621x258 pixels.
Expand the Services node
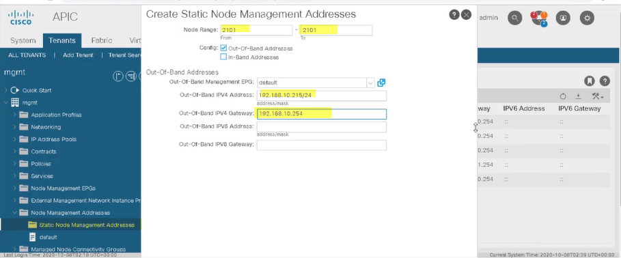point(14,176)
